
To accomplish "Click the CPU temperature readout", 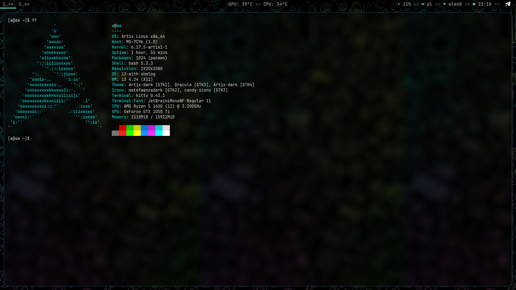I will pos(275,4).
